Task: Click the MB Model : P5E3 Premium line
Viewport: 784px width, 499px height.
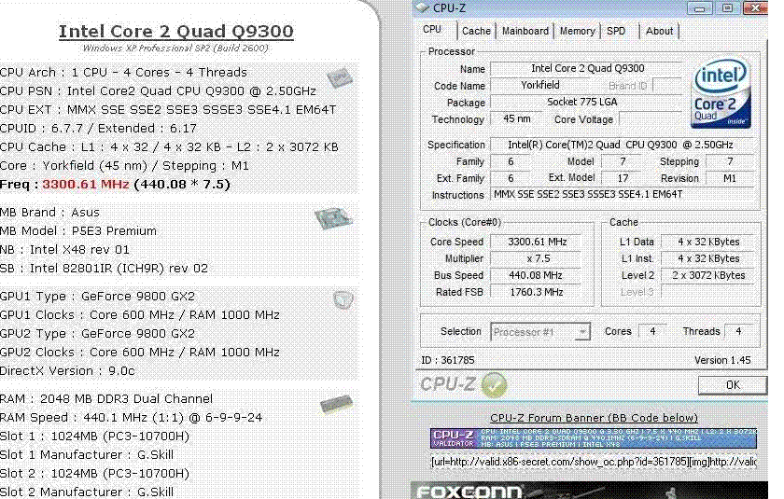Action: [78, 231]
